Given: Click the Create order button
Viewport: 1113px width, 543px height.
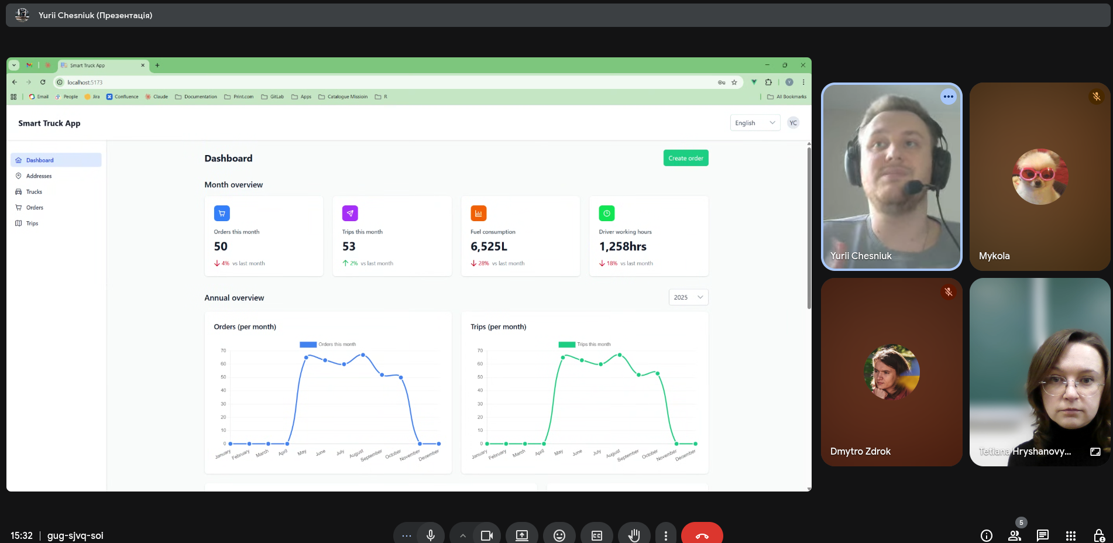Looking at the screenshot, I should click(685, 158).
